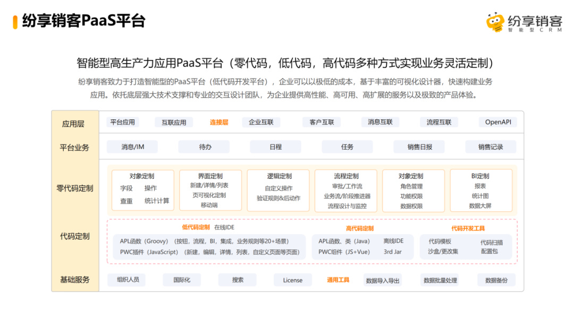The image size is (574, 321).
Task: Click the 逻辑定制 card heading
Action: click(279, 176)
